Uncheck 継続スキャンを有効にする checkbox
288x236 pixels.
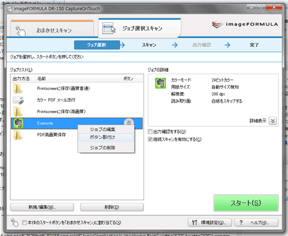150,140
